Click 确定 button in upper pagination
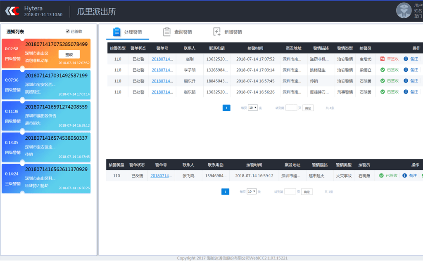Viewport: 423px width, 261px height. pyautogui.click(x=308, y=108)
